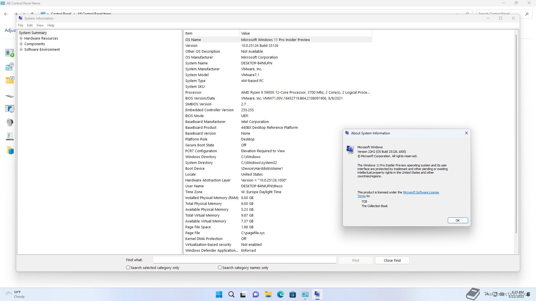
Task: Open the Help menu
Action: coord(51,25)
